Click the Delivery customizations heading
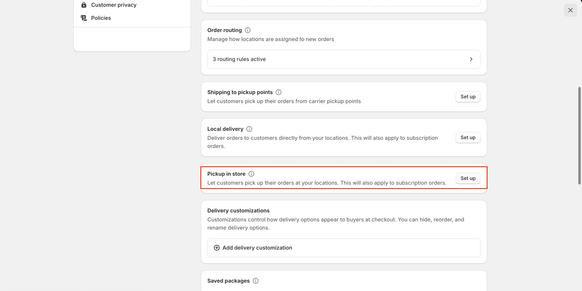The width and height of the screenshot is (582, 291). [x=238, y=211]
